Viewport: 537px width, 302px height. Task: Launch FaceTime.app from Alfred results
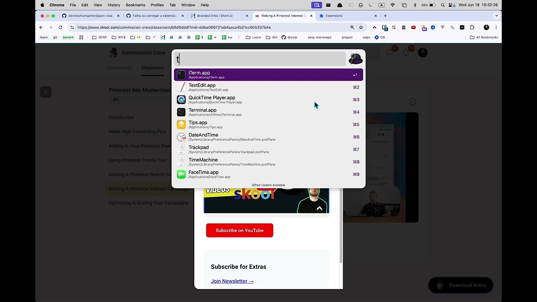coord(268,174)
